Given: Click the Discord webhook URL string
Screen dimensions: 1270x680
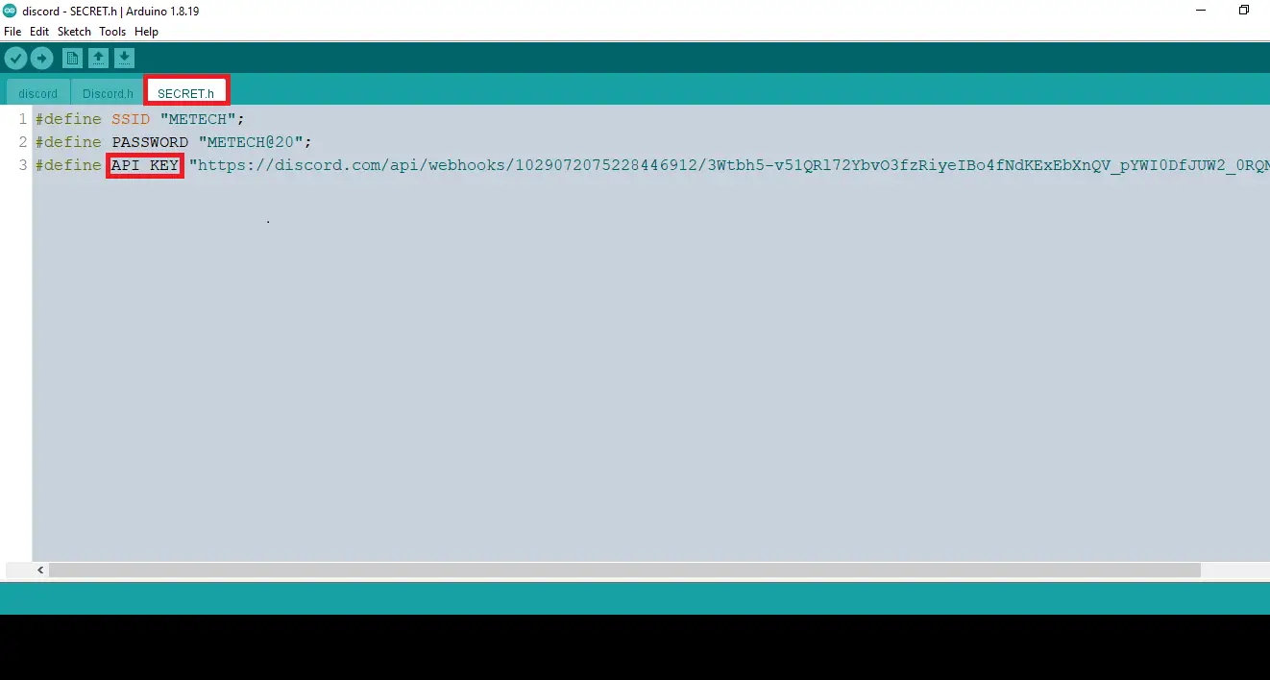Looking at the screenshot, I should click(x=729, y=165).
